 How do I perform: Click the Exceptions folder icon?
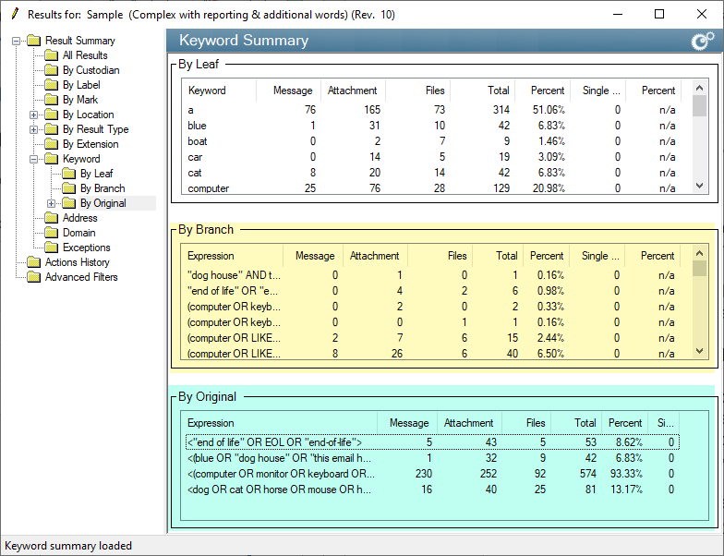coord(52,248)
